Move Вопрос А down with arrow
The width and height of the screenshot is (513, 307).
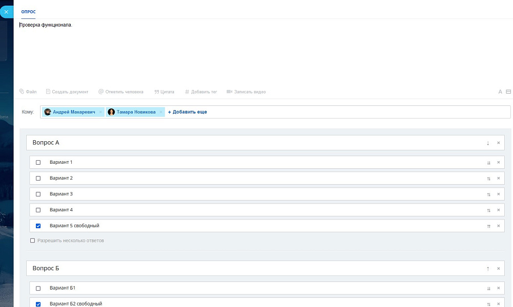(488, 143)
